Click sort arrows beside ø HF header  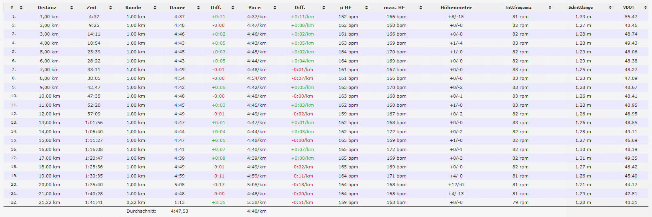(367, 8)
